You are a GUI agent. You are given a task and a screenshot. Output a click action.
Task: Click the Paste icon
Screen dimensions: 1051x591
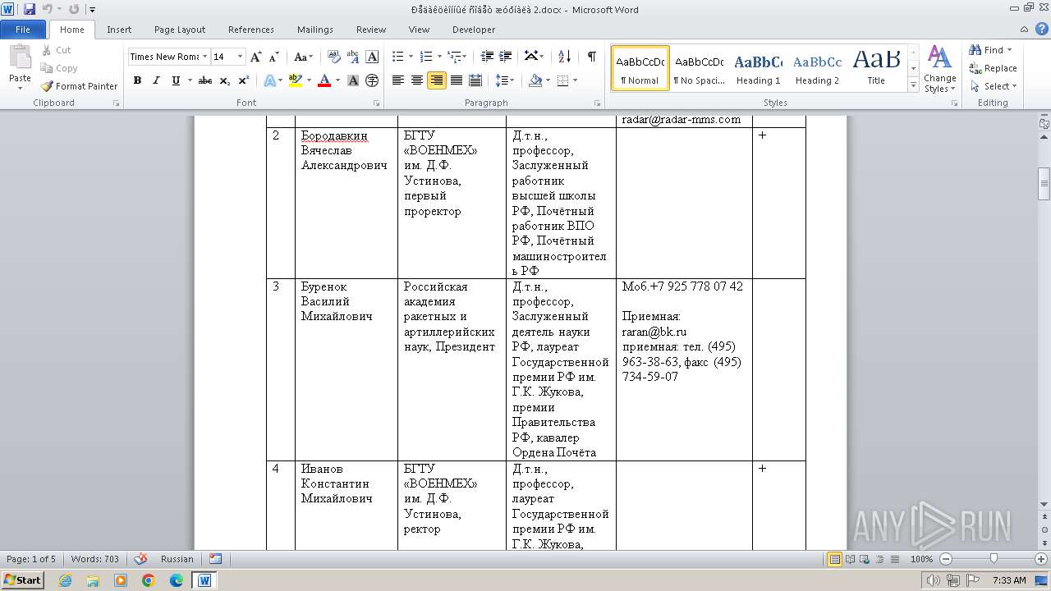(20, 57)
